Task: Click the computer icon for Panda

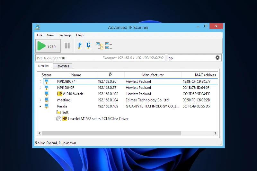Action: click(x=47, y=106)
